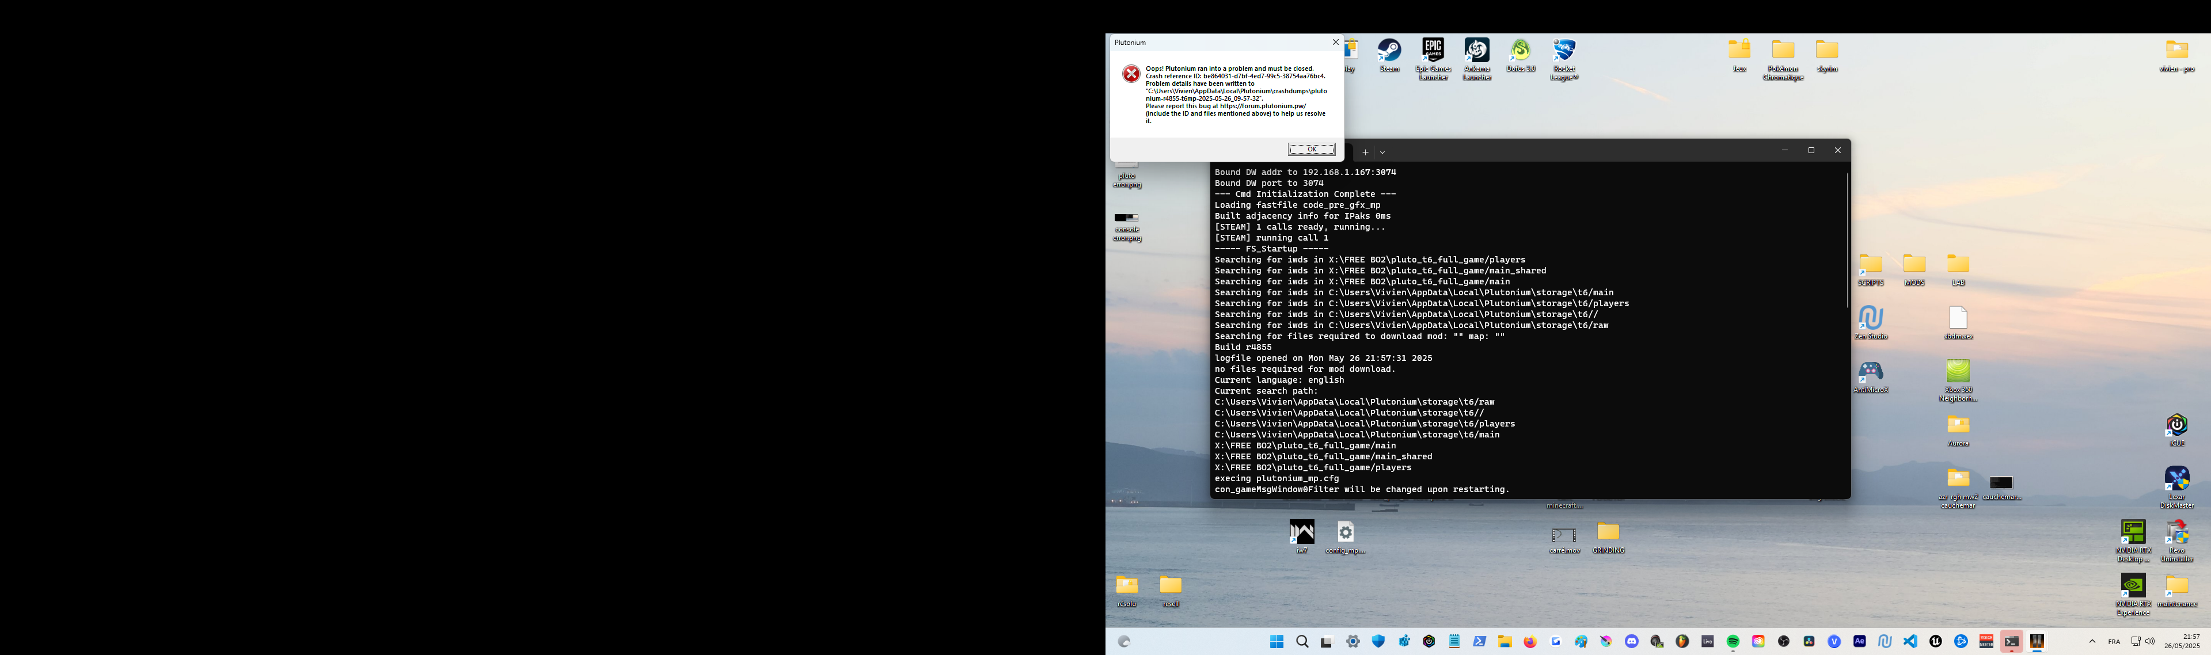
Task: Open the Windows Start menu
Action: 1277,641
